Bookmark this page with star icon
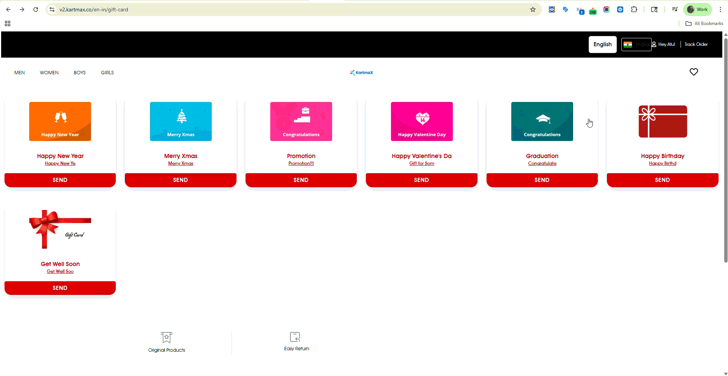Screen dimensions: 728x376 click(x=533, y=9)
